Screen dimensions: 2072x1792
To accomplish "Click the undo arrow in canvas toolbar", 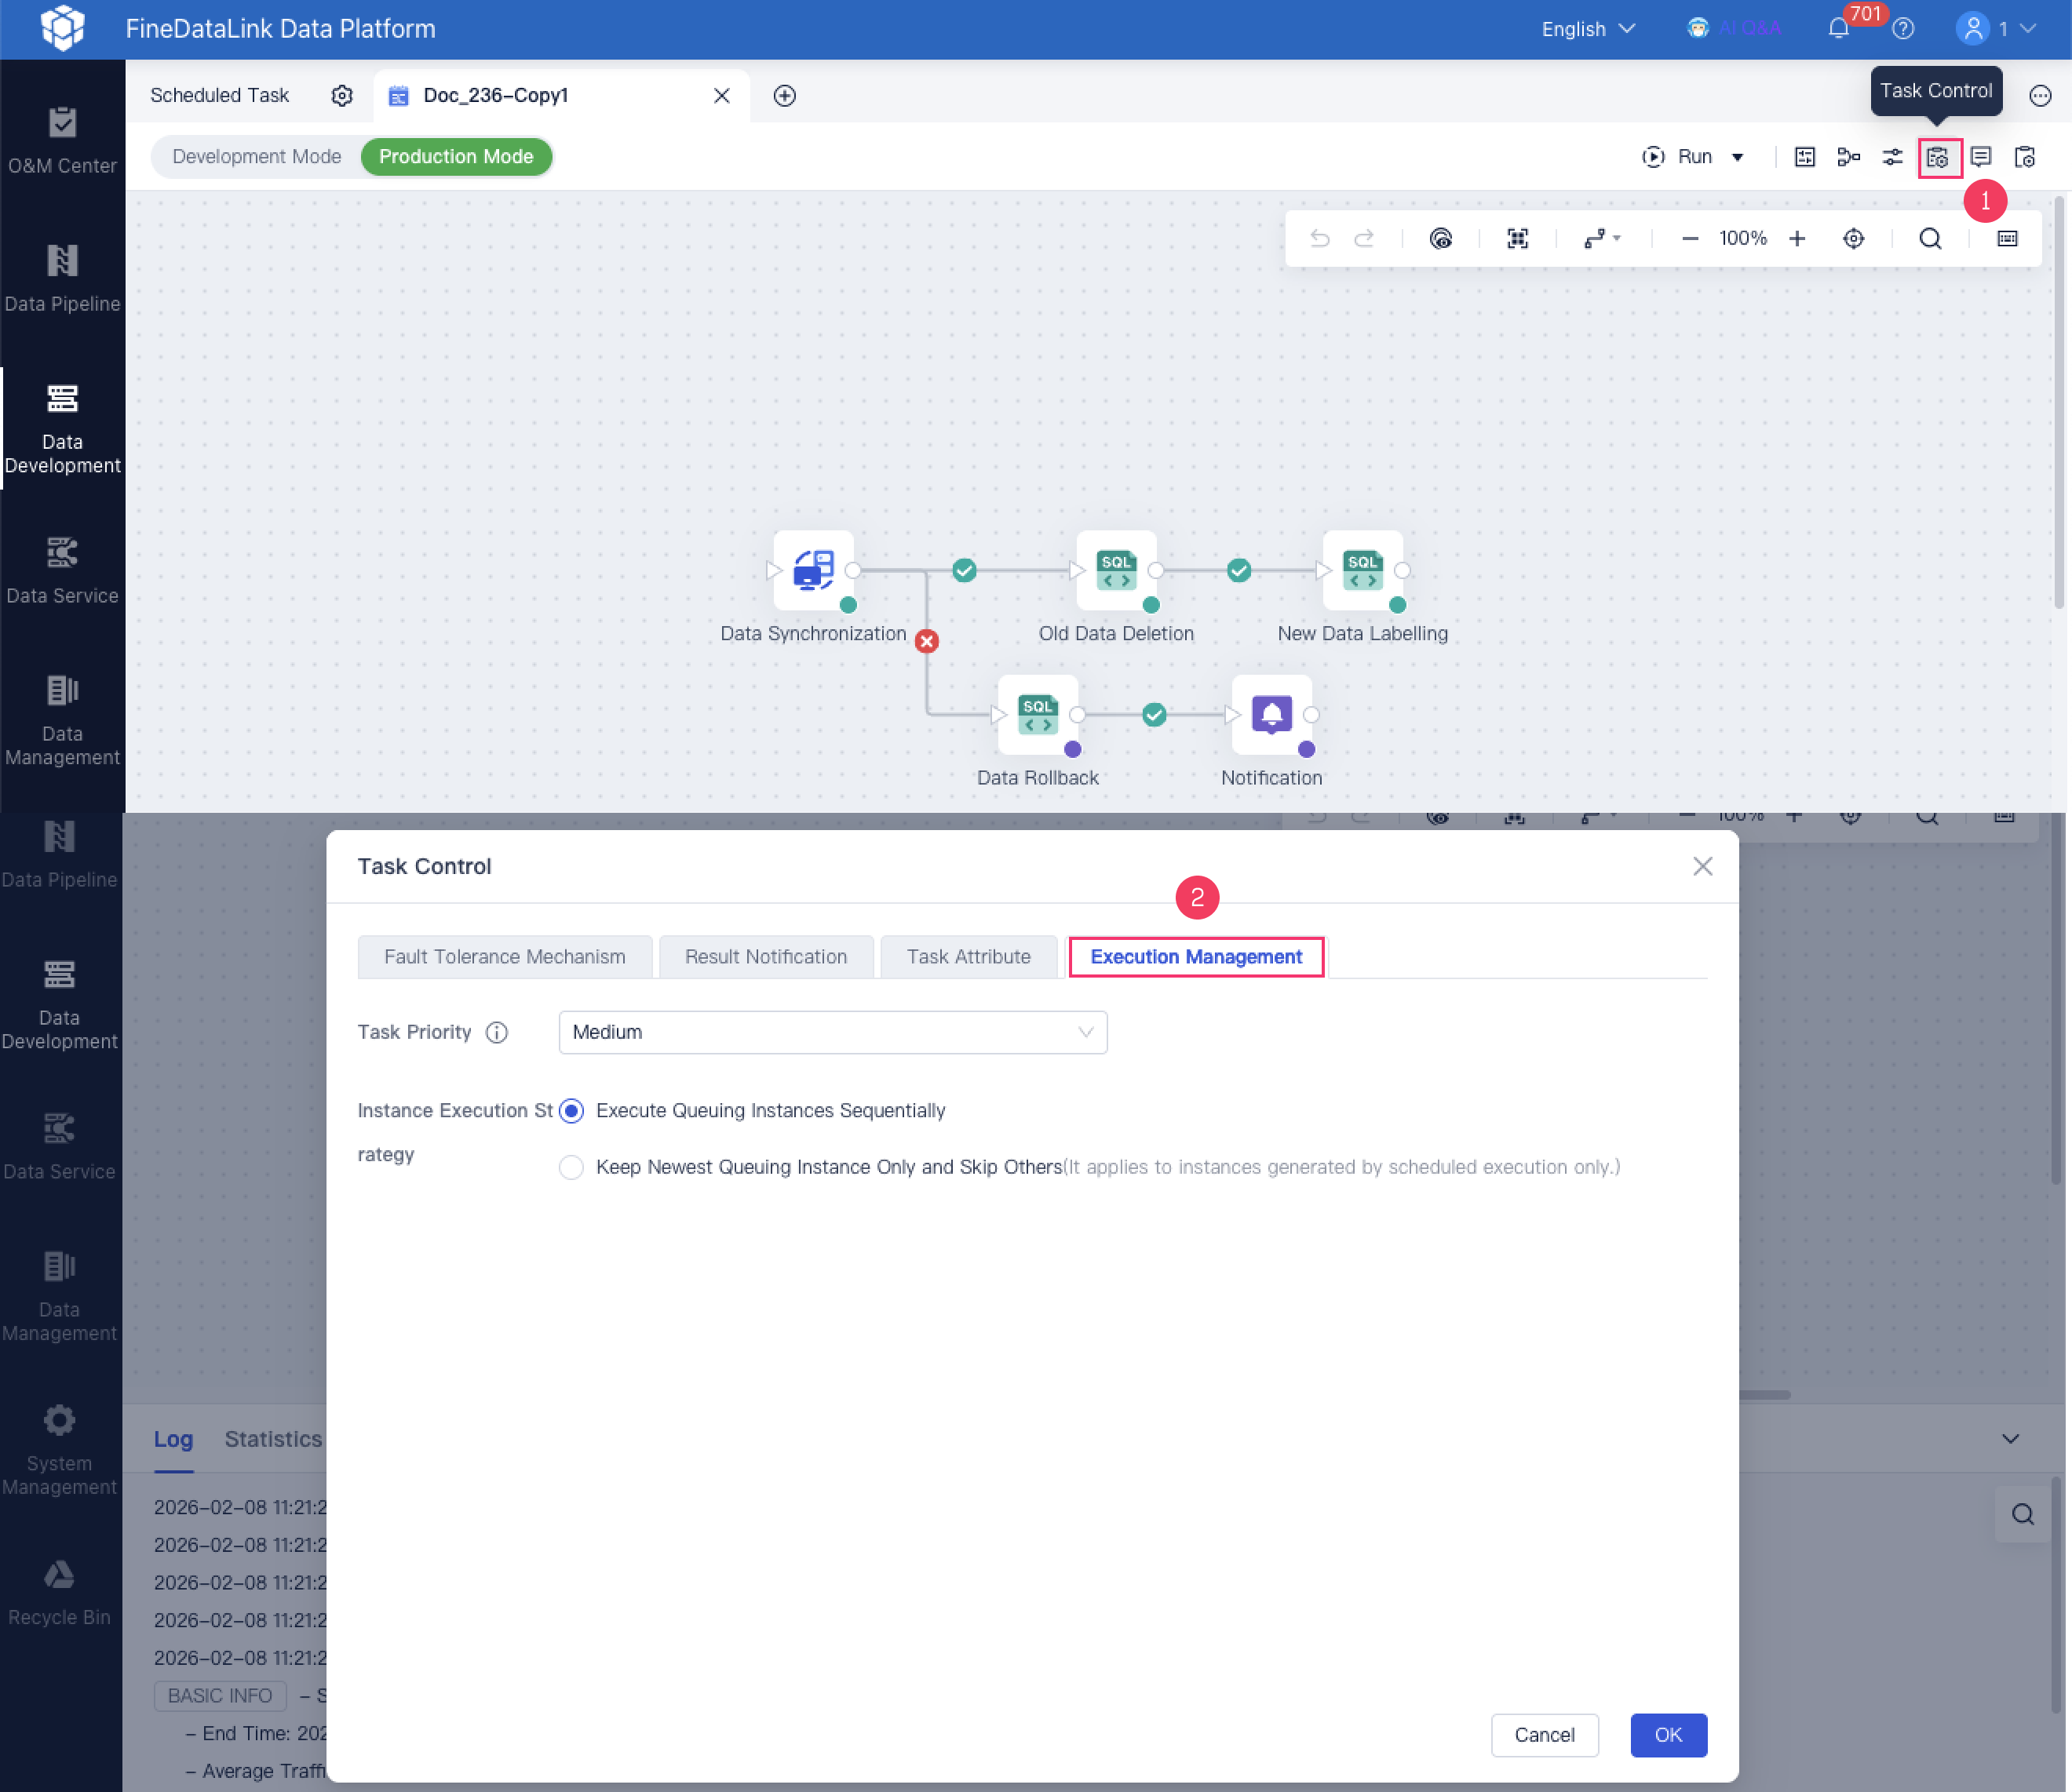I will [x=1319, y=238].
